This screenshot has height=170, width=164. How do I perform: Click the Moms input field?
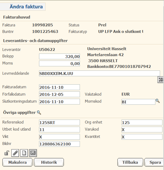(x=59, y=63)
